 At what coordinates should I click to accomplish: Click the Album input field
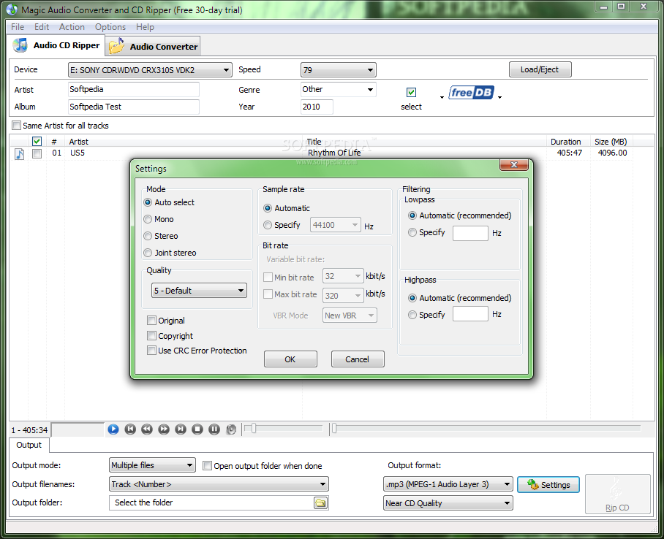133,107
